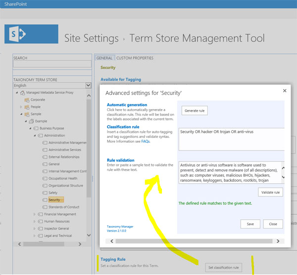Open the English language dropdown
This screenshot has height=275, width=297.
tap(88, 85)
